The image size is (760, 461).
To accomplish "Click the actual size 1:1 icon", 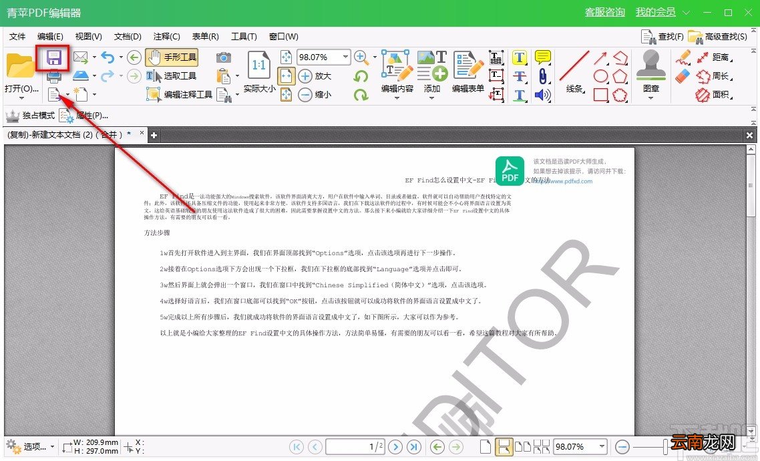I will point(259,65).
